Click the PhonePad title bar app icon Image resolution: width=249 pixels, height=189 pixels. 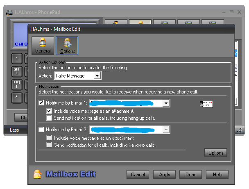pos(9,12)
